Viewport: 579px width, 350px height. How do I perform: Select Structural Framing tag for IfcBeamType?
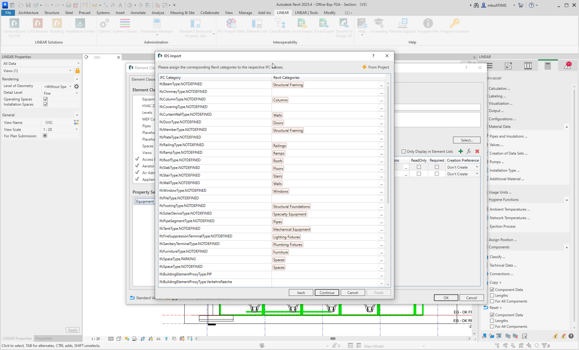point(288,85)
